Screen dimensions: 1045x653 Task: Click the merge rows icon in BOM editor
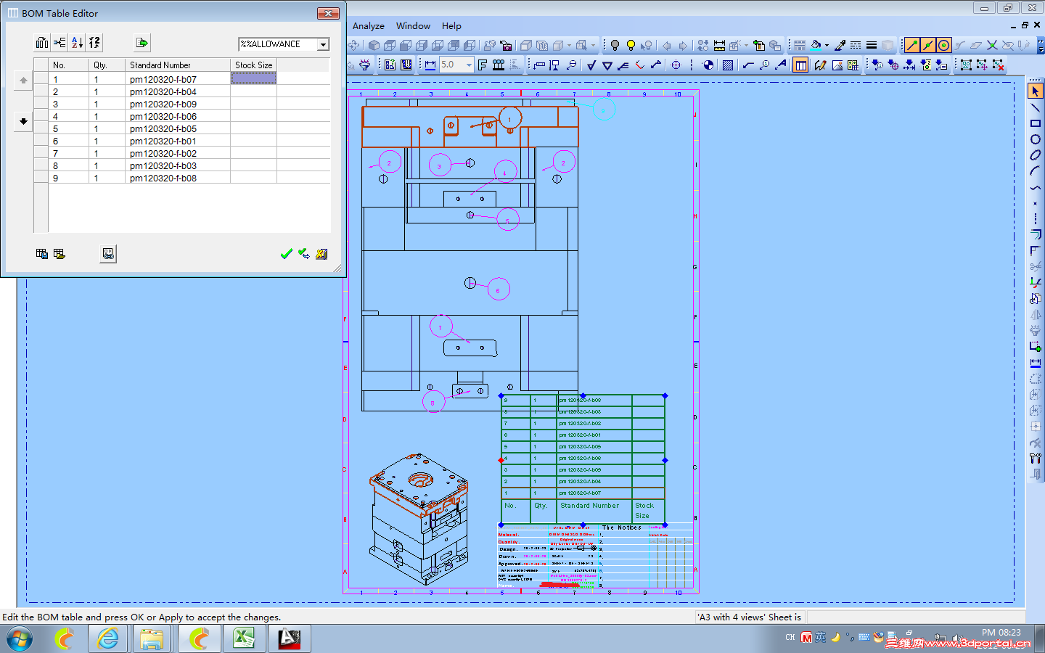coord(60,43)
